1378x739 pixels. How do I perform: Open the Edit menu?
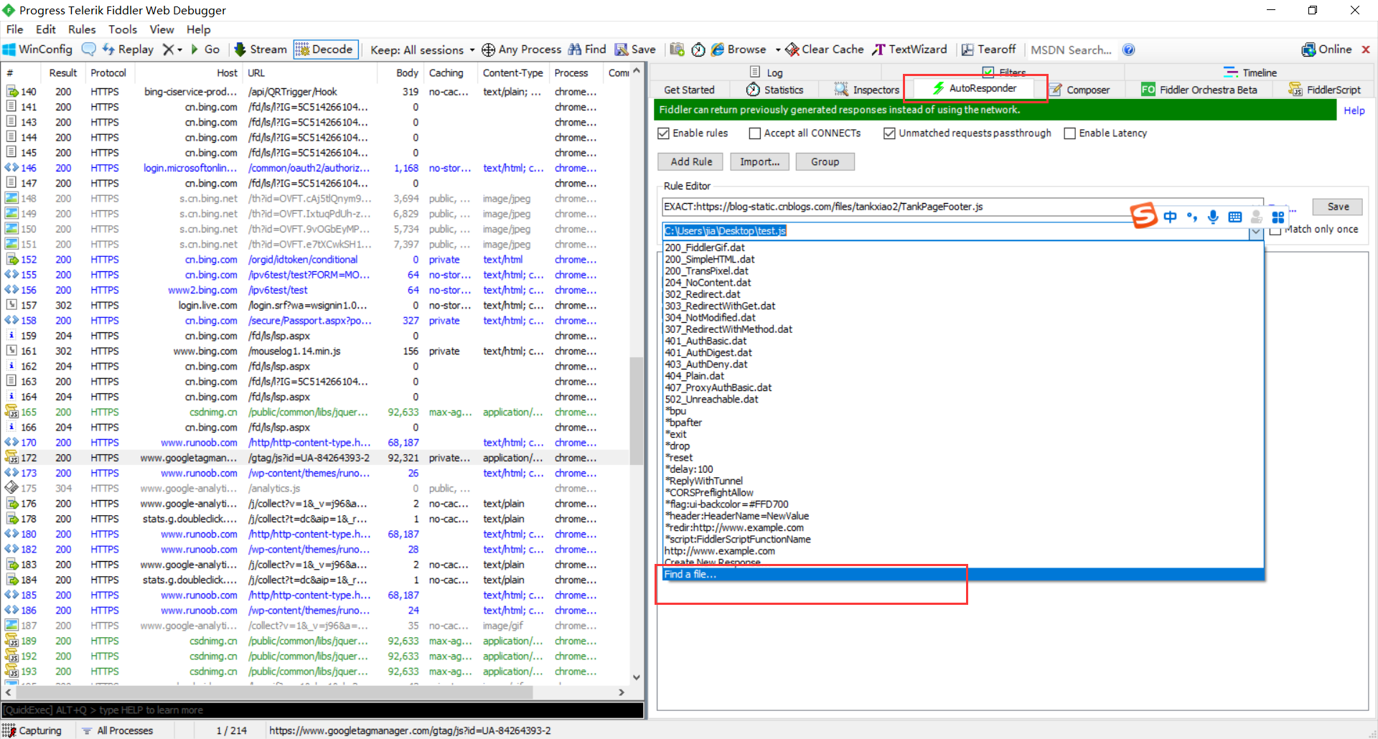tap(45, 29)
